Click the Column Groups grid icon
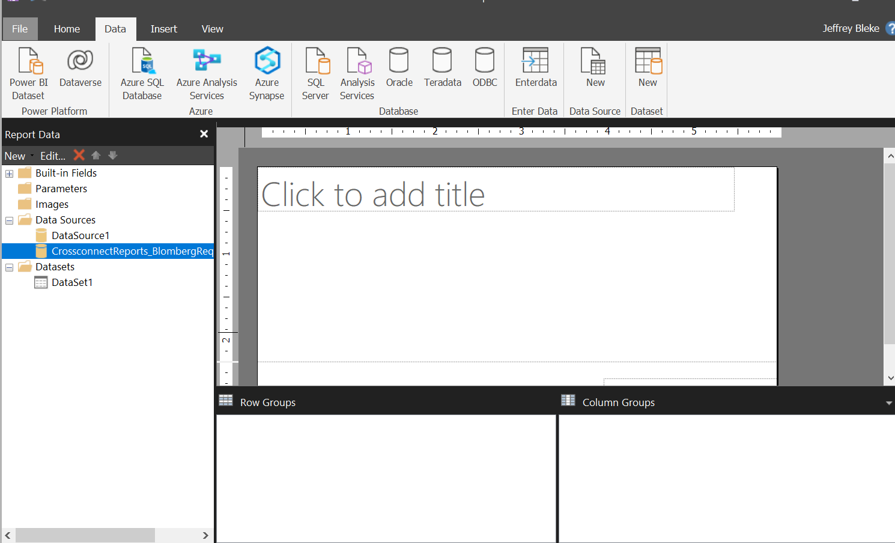This screenshot has height=543, width=895. pyautogui.click(x=568, y=401)
